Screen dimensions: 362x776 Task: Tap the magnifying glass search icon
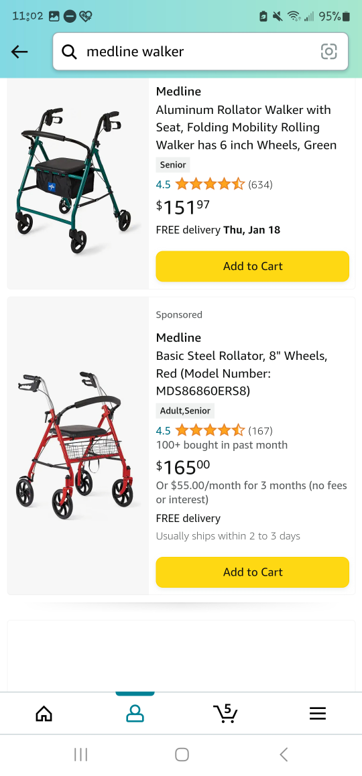tap(69, 52)
